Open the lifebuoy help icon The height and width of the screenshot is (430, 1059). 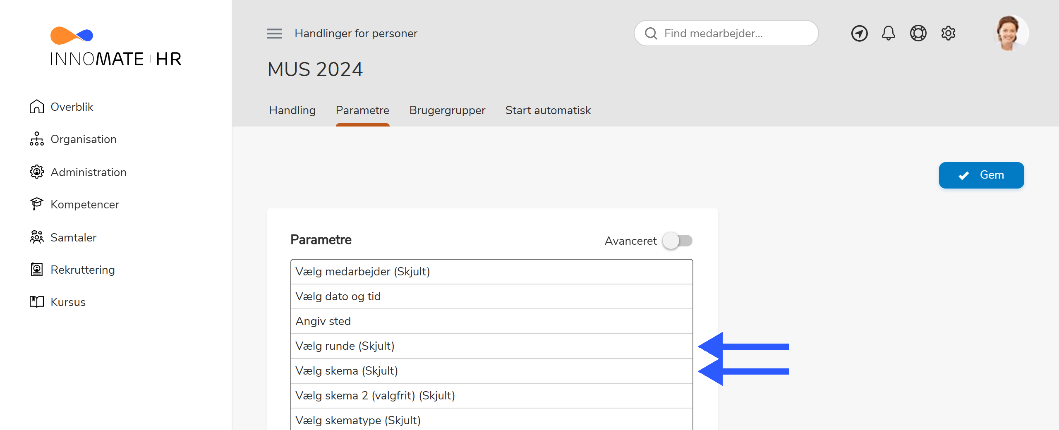click(918, 33)
